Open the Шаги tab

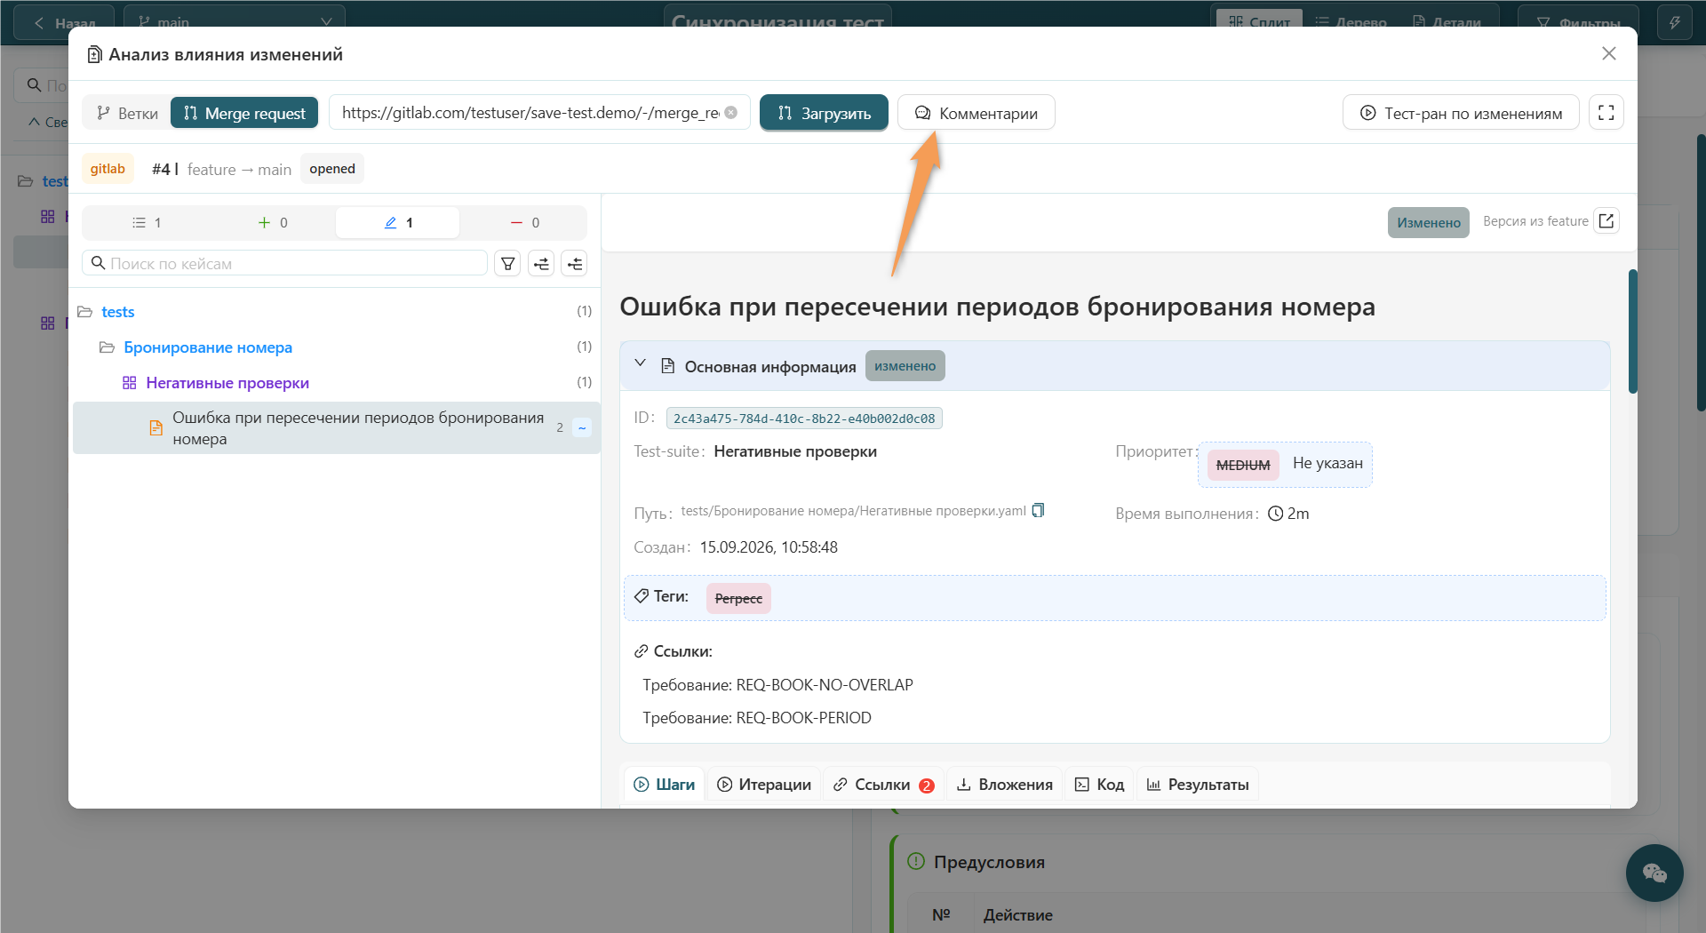coord(665,785)
